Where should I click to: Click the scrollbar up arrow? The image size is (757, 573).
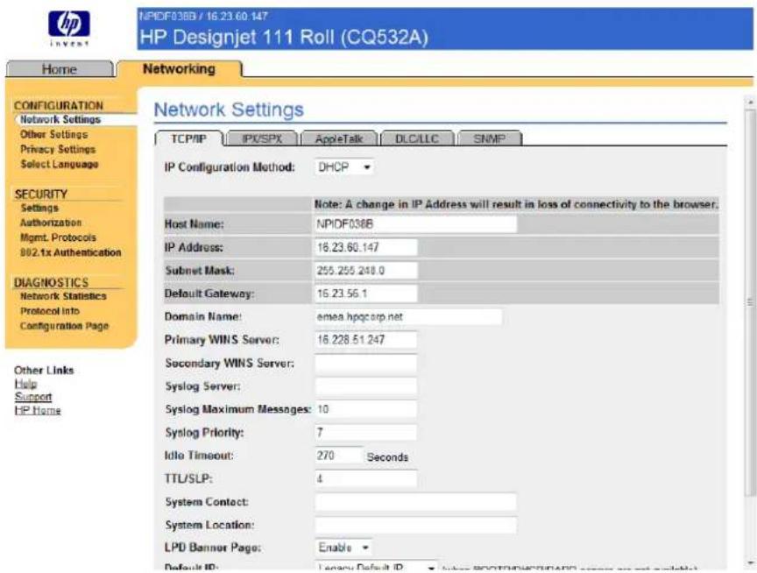750,103
